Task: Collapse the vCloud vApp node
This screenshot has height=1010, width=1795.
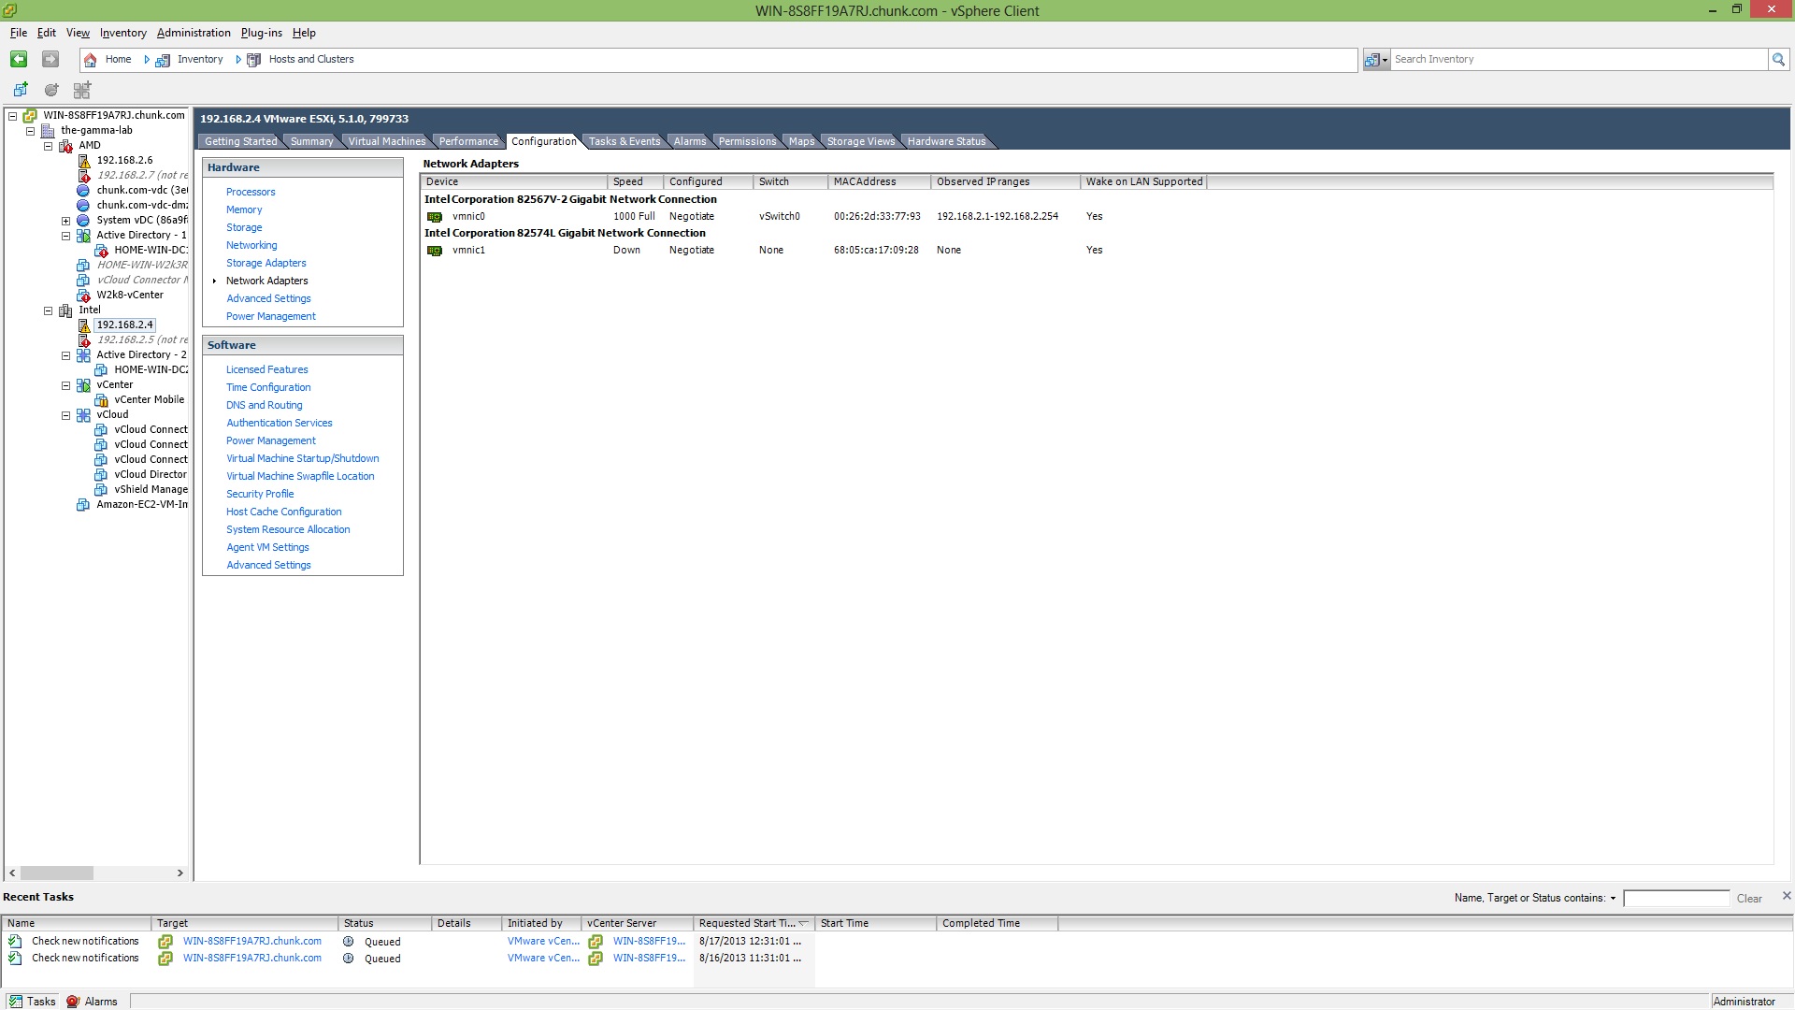Action: coord(66,415)
